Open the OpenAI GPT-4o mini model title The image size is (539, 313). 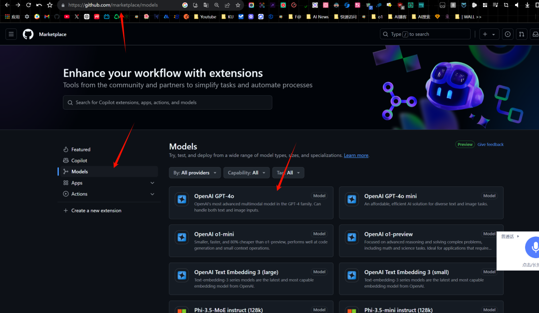[390, 196]
